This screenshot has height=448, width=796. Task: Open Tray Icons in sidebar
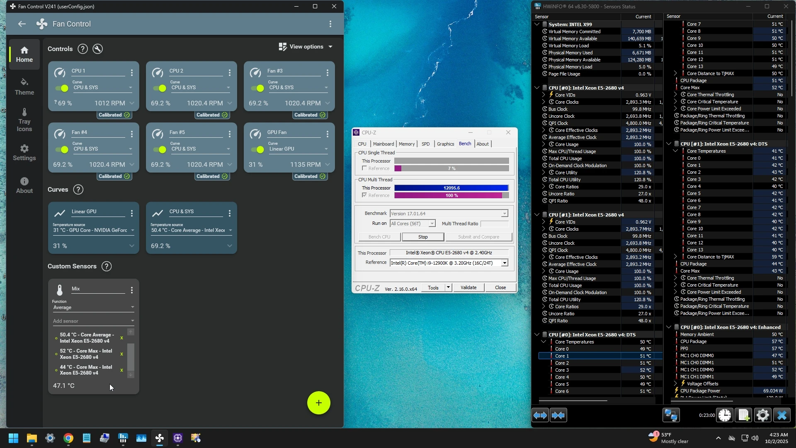(x=24, y=120)
